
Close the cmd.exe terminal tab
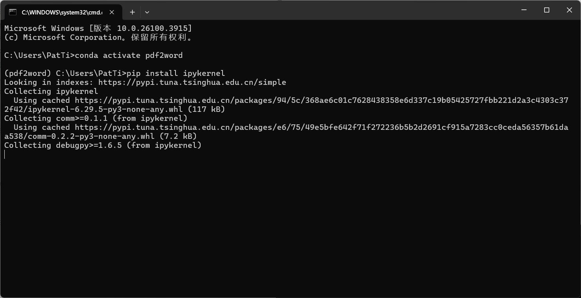click(x=112, y=12)
